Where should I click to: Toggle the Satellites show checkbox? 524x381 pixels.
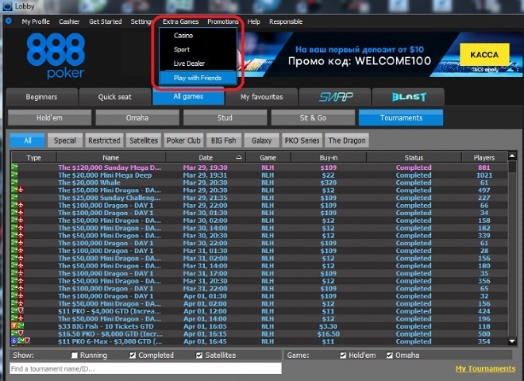(x=199, y=356)
